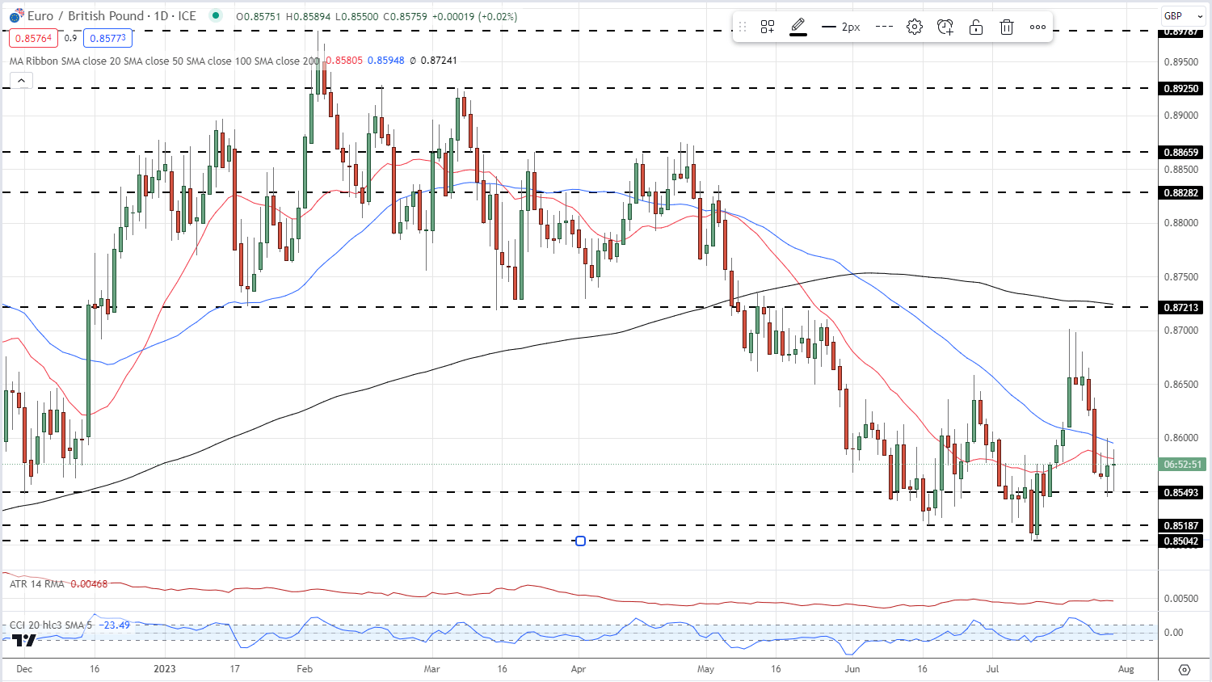The width and height of the screenshot is (1212, 682).
Task: Click spread value 0.9 between prices
Action: point(70,38)
